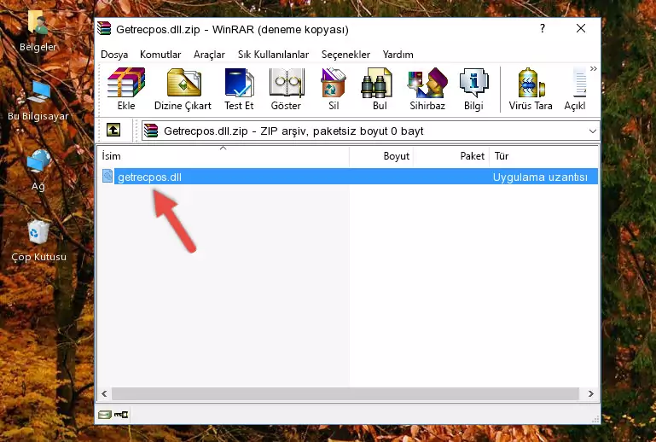The image size is (656, 442).
Task: Close the WinRAR window
Action: [x=581, y=28]
